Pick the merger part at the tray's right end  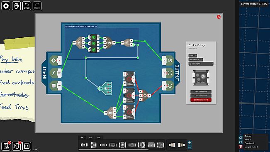coord(182,145)
